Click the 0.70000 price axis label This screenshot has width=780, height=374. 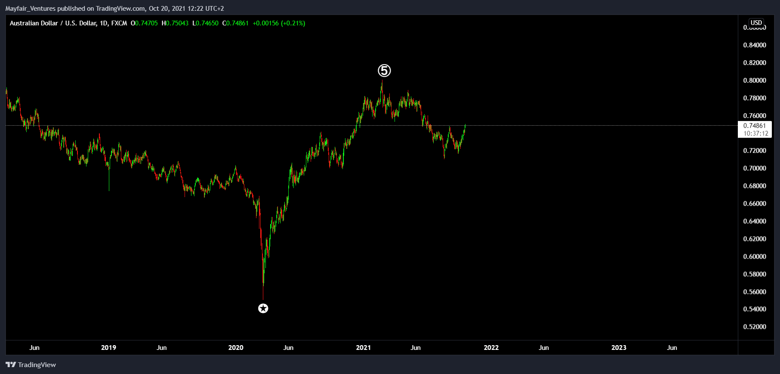click(755, 168)
